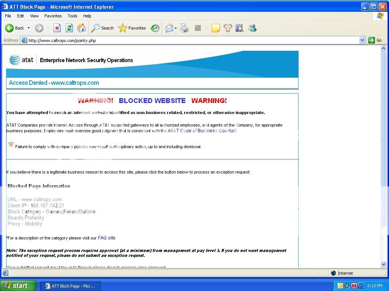Click the address bar URL field
The height and width of the screenshot is (291, 389).
tap(190, 40)
